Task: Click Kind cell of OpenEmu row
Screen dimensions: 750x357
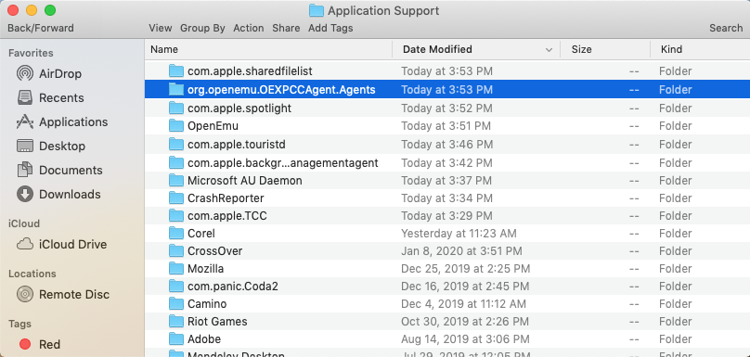Action: (x=676, y=126)
